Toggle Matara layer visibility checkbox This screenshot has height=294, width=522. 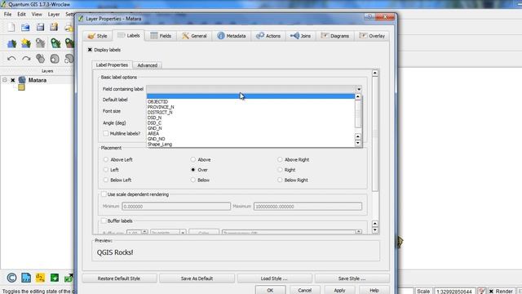pos(13,80)
